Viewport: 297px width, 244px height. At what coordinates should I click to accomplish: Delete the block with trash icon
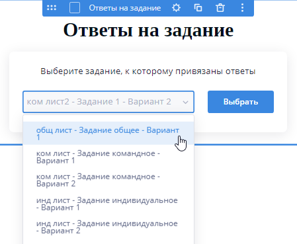coord(220,8)
